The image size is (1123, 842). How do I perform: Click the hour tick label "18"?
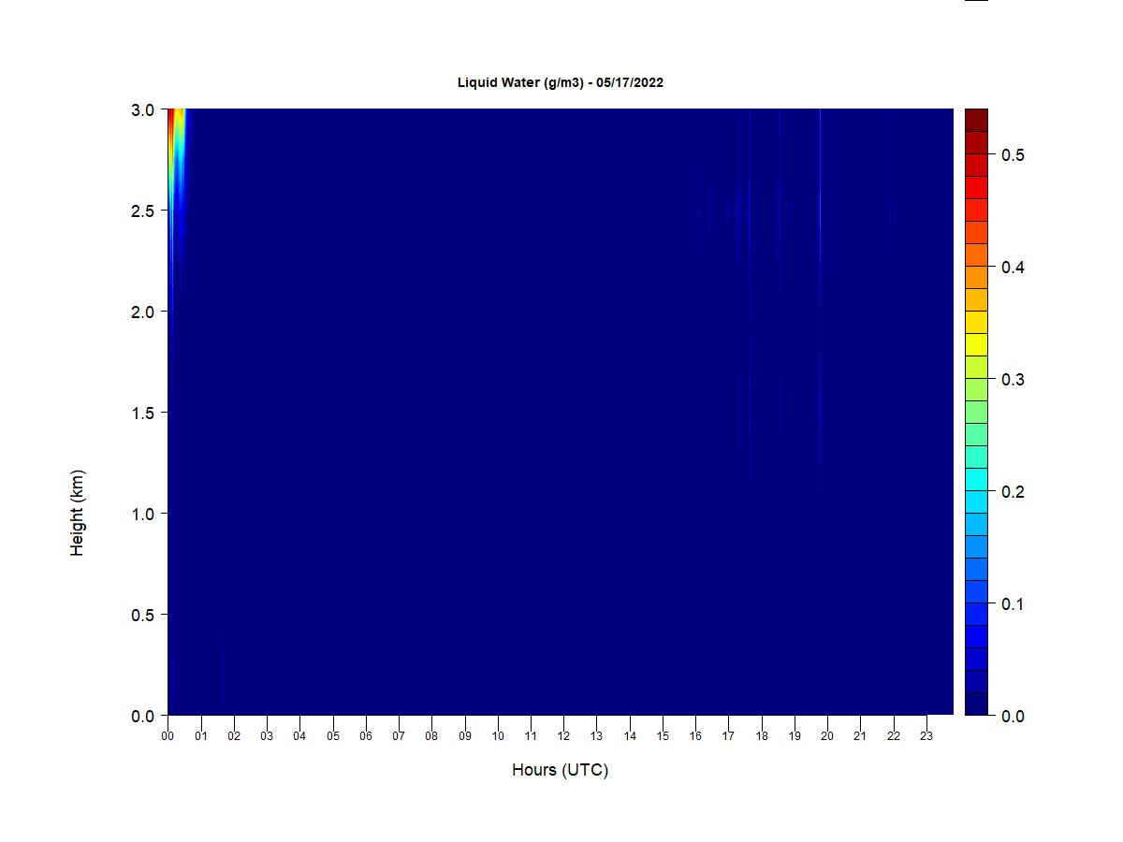pyautogui.click(x=762, y=736)
